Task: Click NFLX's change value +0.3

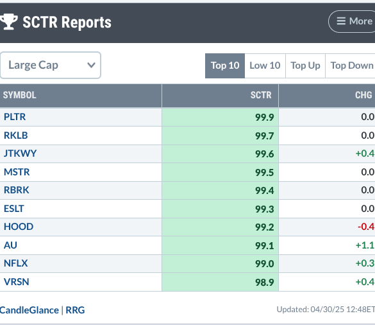Action: pyautogui.click(x=365, y=263)
